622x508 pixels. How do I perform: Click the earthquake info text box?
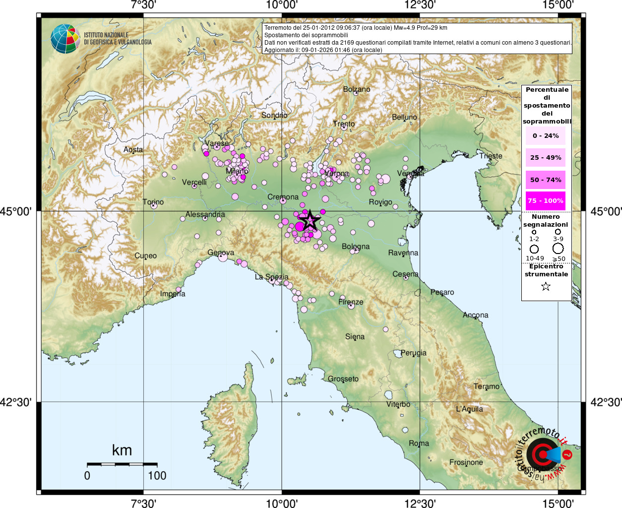click(x=417, y=39)
